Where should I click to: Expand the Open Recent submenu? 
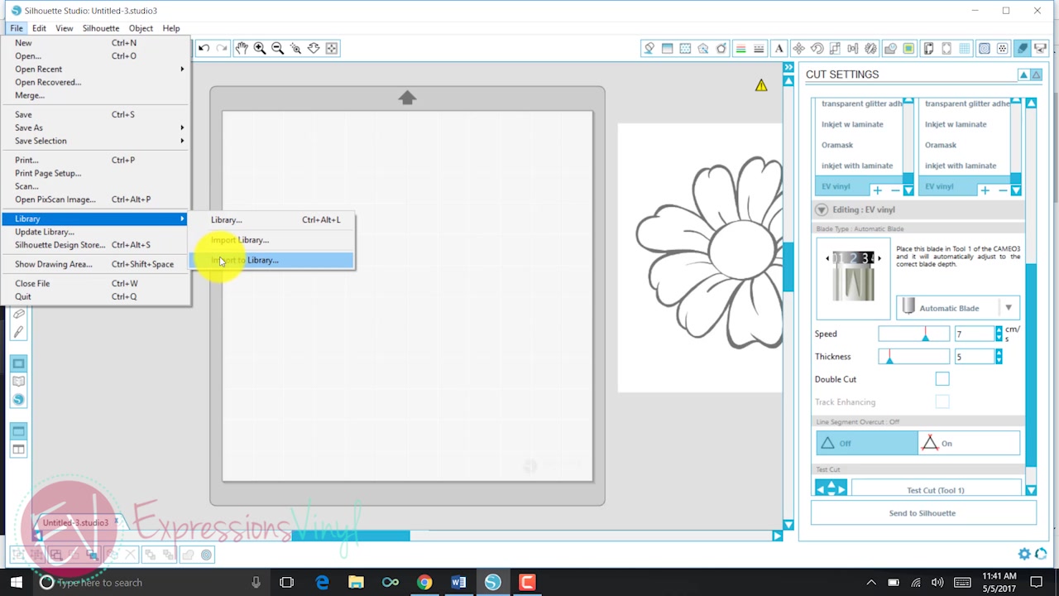95,69
